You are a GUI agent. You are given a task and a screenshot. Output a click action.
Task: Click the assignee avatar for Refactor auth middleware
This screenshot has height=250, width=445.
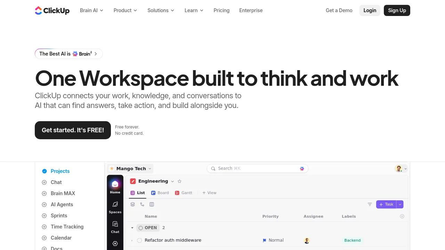[x=307, y=240]
